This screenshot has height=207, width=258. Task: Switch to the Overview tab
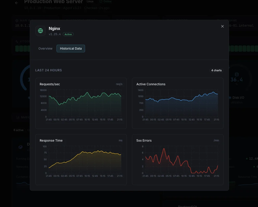45,49
